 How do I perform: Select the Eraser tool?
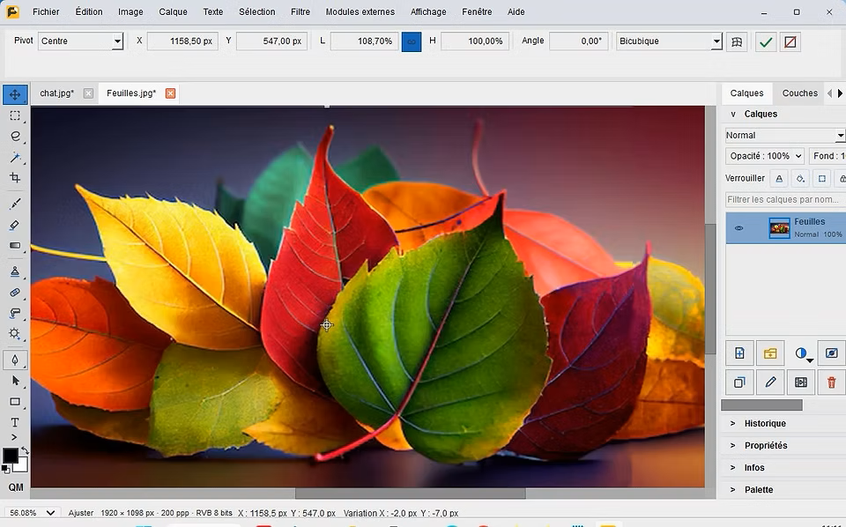coord(15,225)
